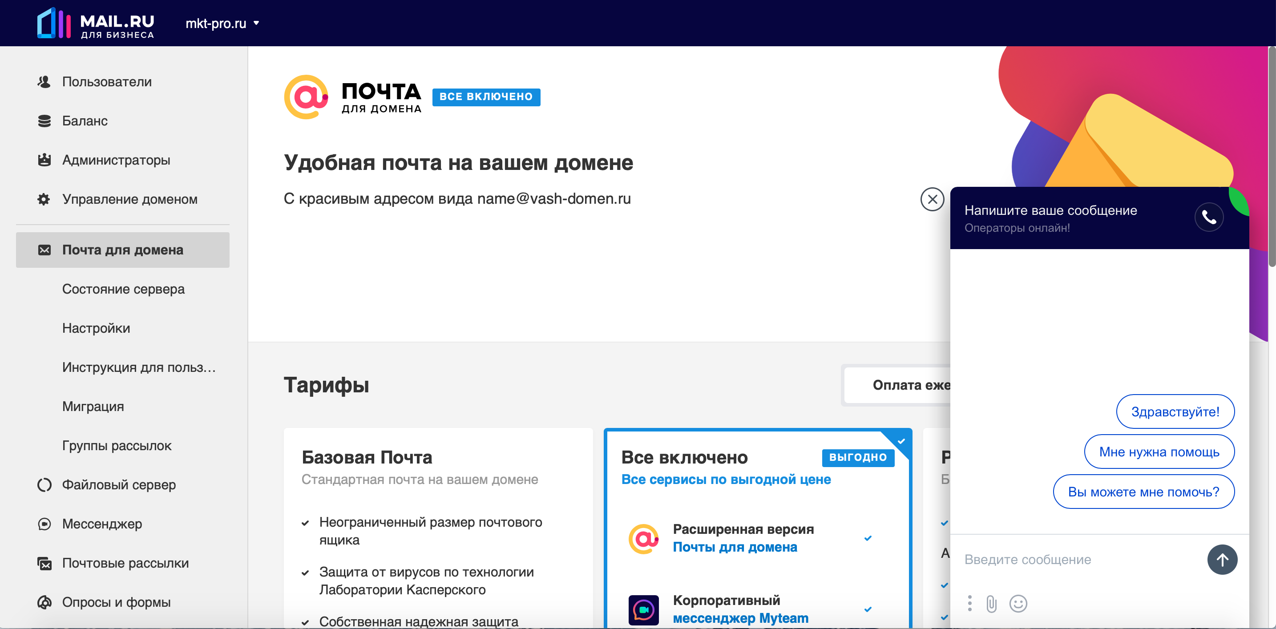The height and width of the screenshot is (629, 1276).
Task: Open the emoji picker in chat
Action: pyautogui.click(x=1018, y=603)
